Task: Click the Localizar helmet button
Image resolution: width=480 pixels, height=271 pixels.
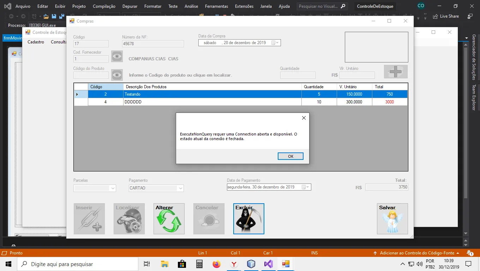Action: tap(129, 219)
